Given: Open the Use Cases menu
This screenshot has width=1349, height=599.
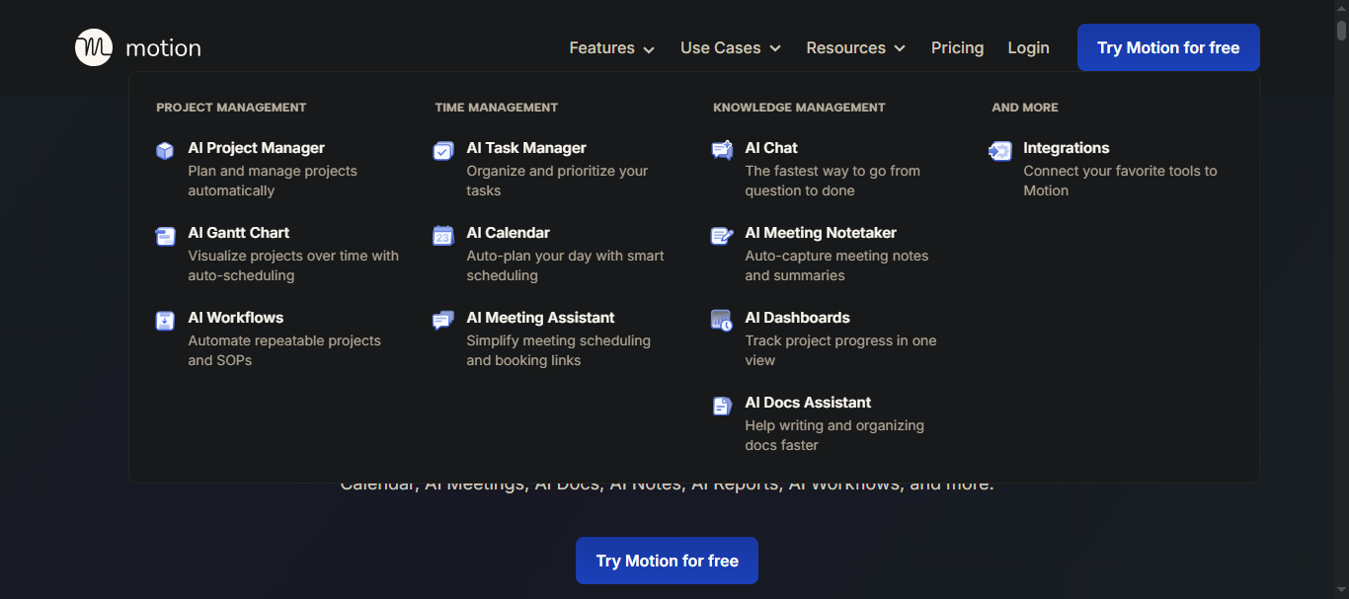Looking at the screenshot, I should click(731, 47).
